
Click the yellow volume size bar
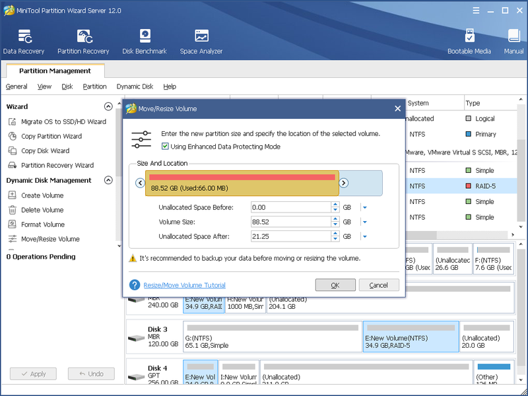242,183
